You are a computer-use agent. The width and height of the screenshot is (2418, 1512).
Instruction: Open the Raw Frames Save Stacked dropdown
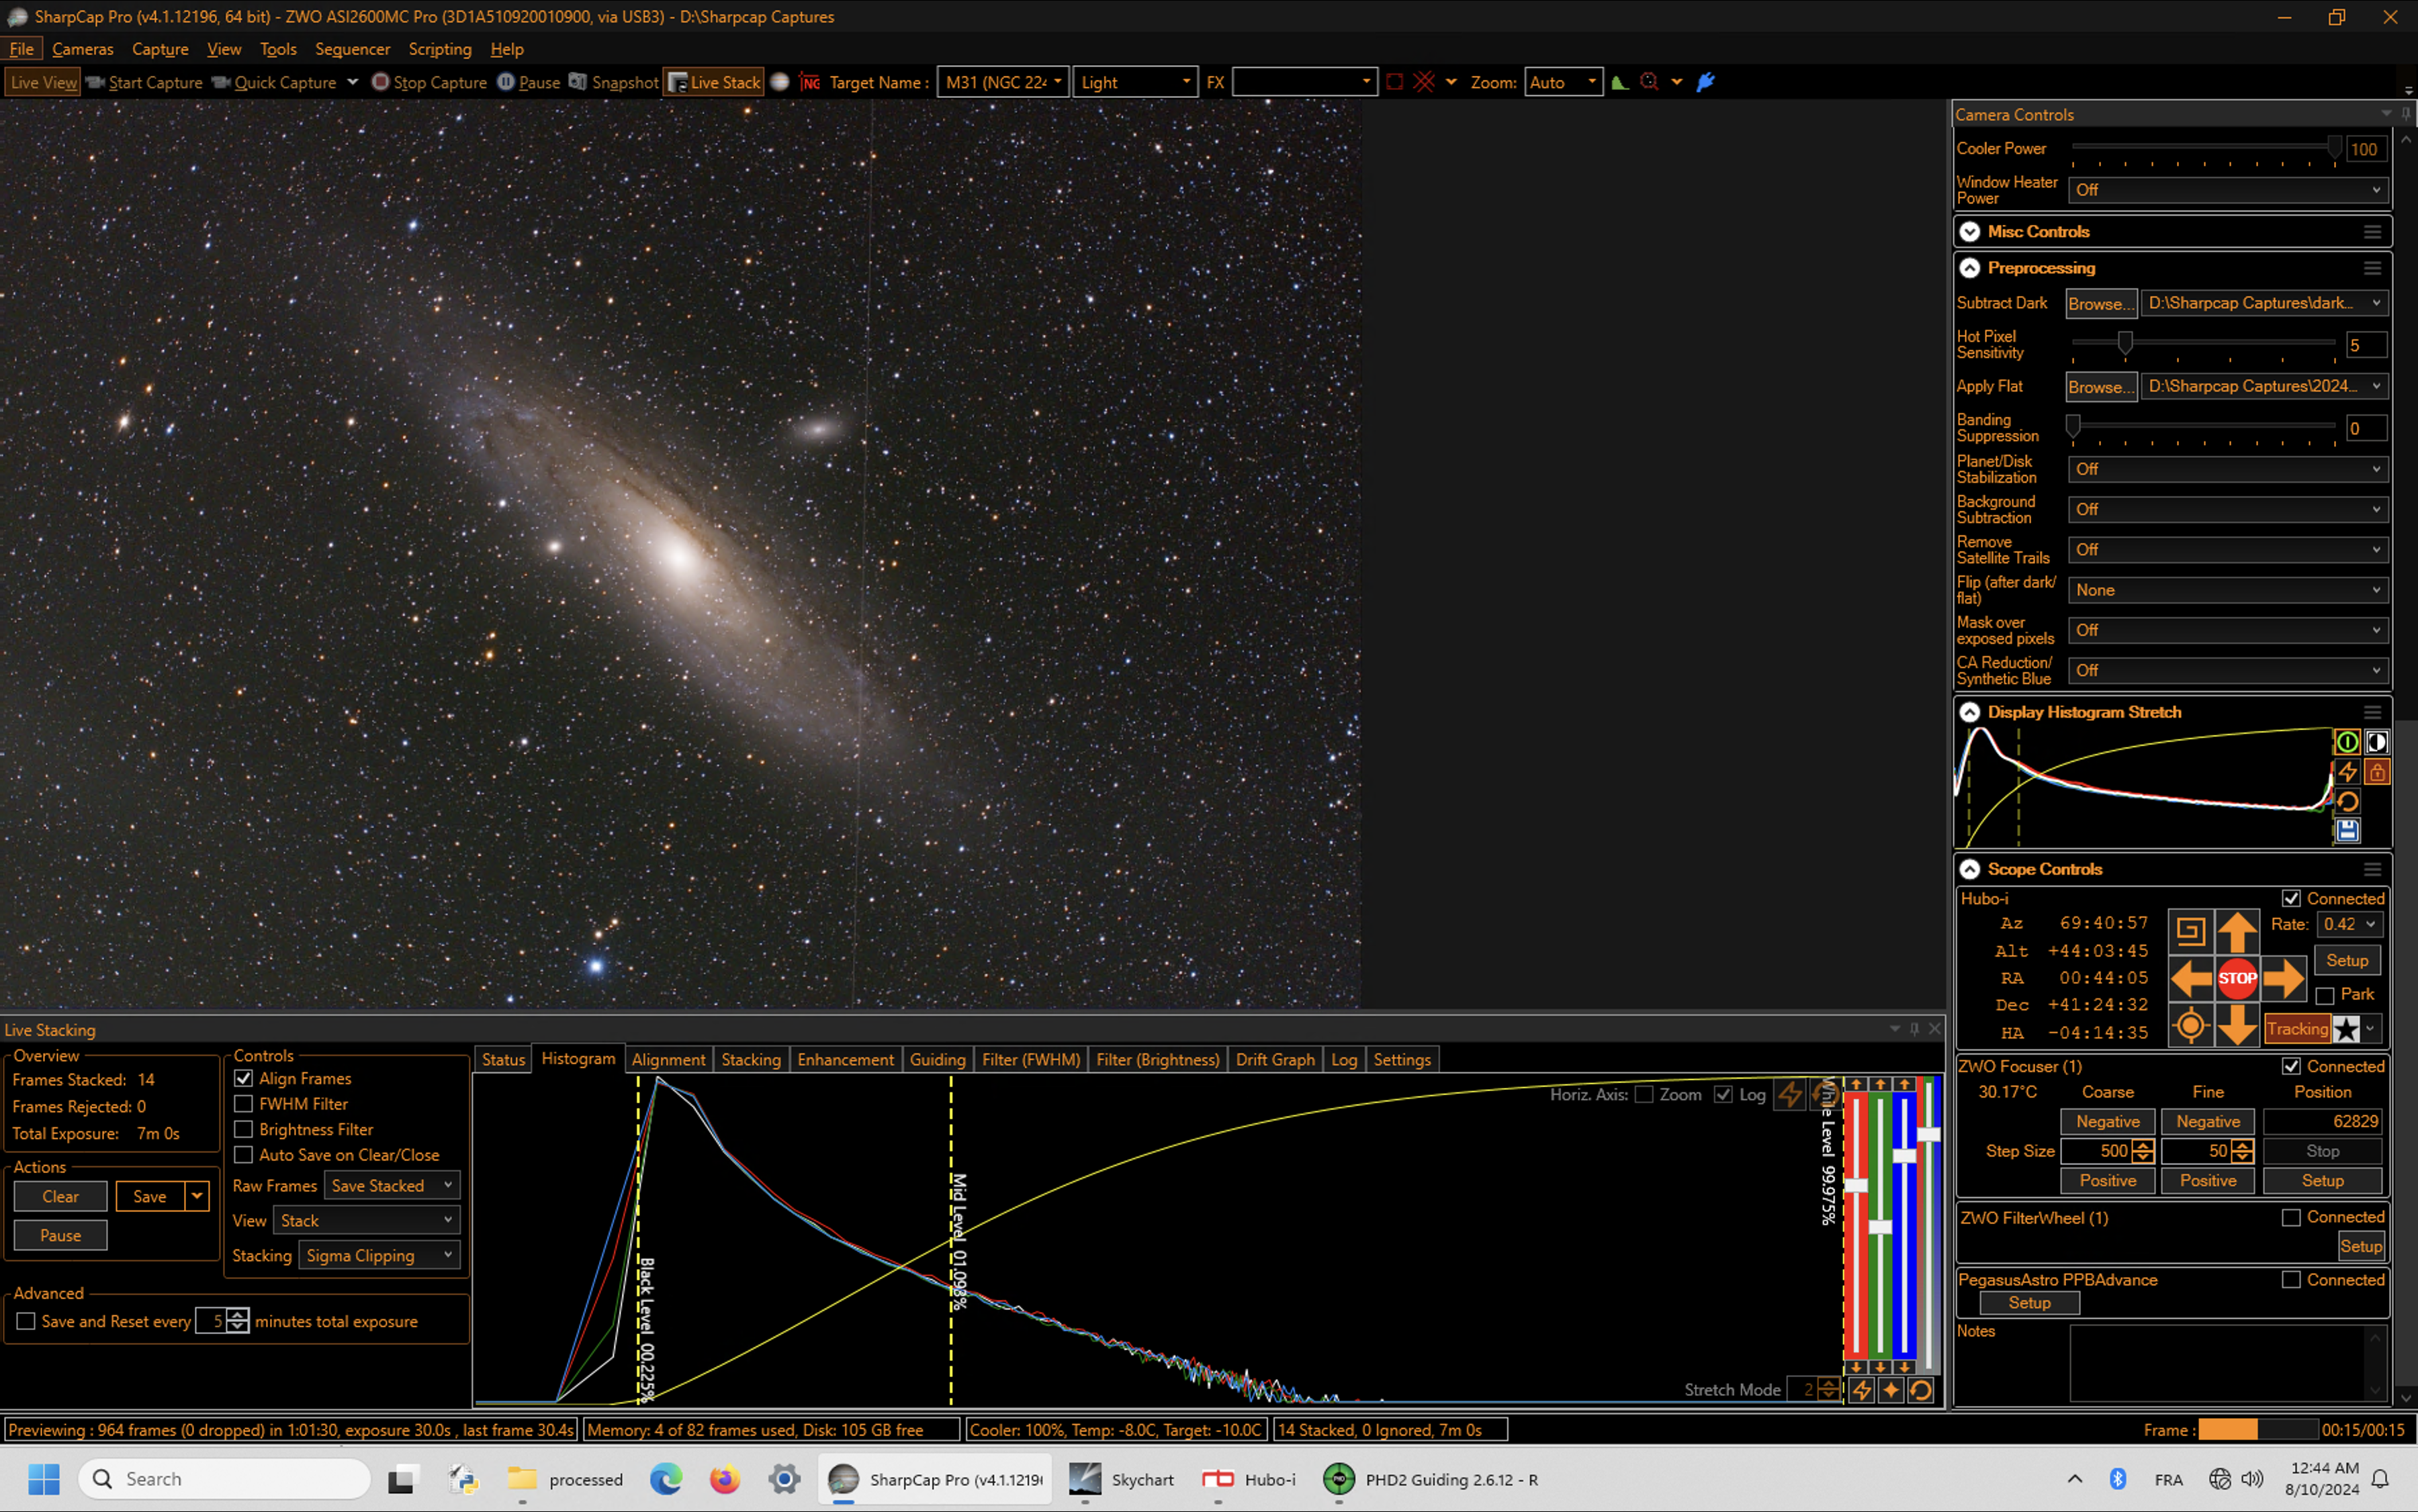391,1185
